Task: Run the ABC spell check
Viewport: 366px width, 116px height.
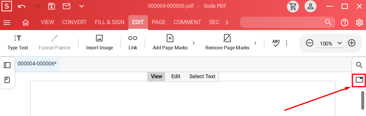Action: [276, 43]
